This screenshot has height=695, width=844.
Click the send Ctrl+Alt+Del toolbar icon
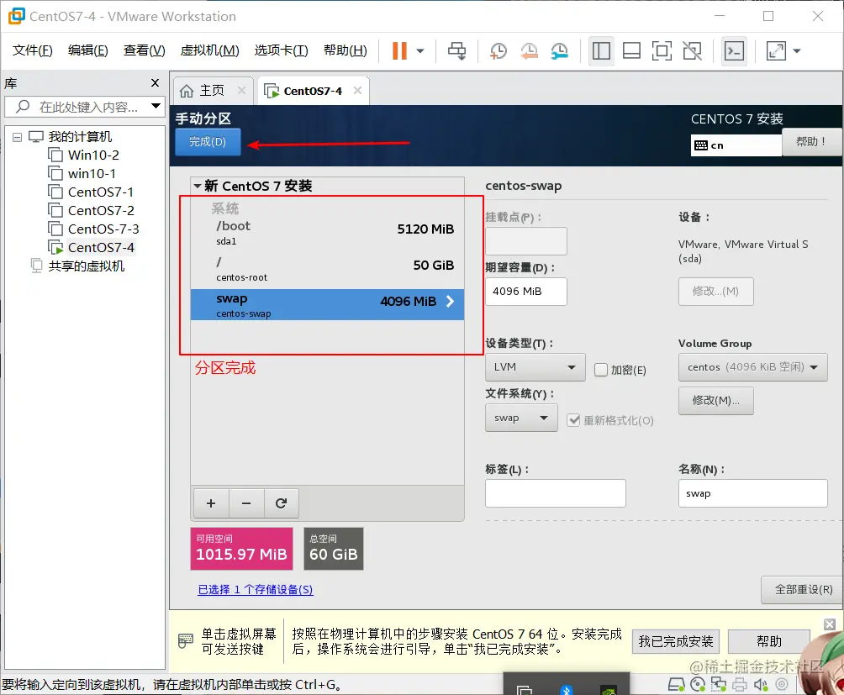click(x=457, y=51)
